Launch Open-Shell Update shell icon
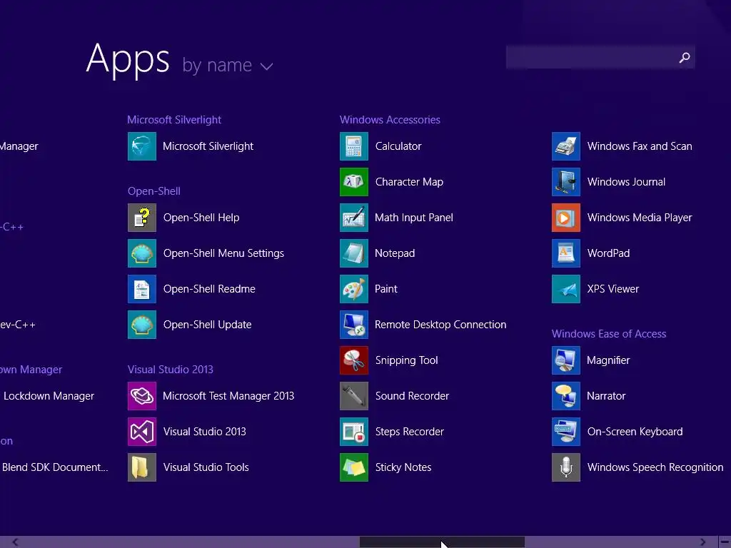The height and width of the screenshot is (548, 731). 142,325
